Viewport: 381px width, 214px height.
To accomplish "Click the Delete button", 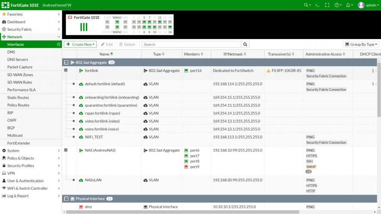I will coord(127,45).
